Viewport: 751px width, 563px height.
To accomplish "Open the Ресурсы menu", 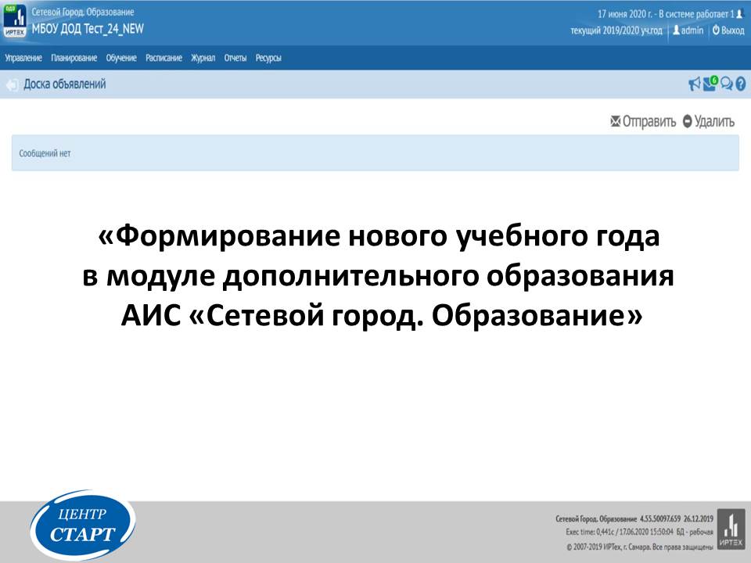I will (268, 58).
